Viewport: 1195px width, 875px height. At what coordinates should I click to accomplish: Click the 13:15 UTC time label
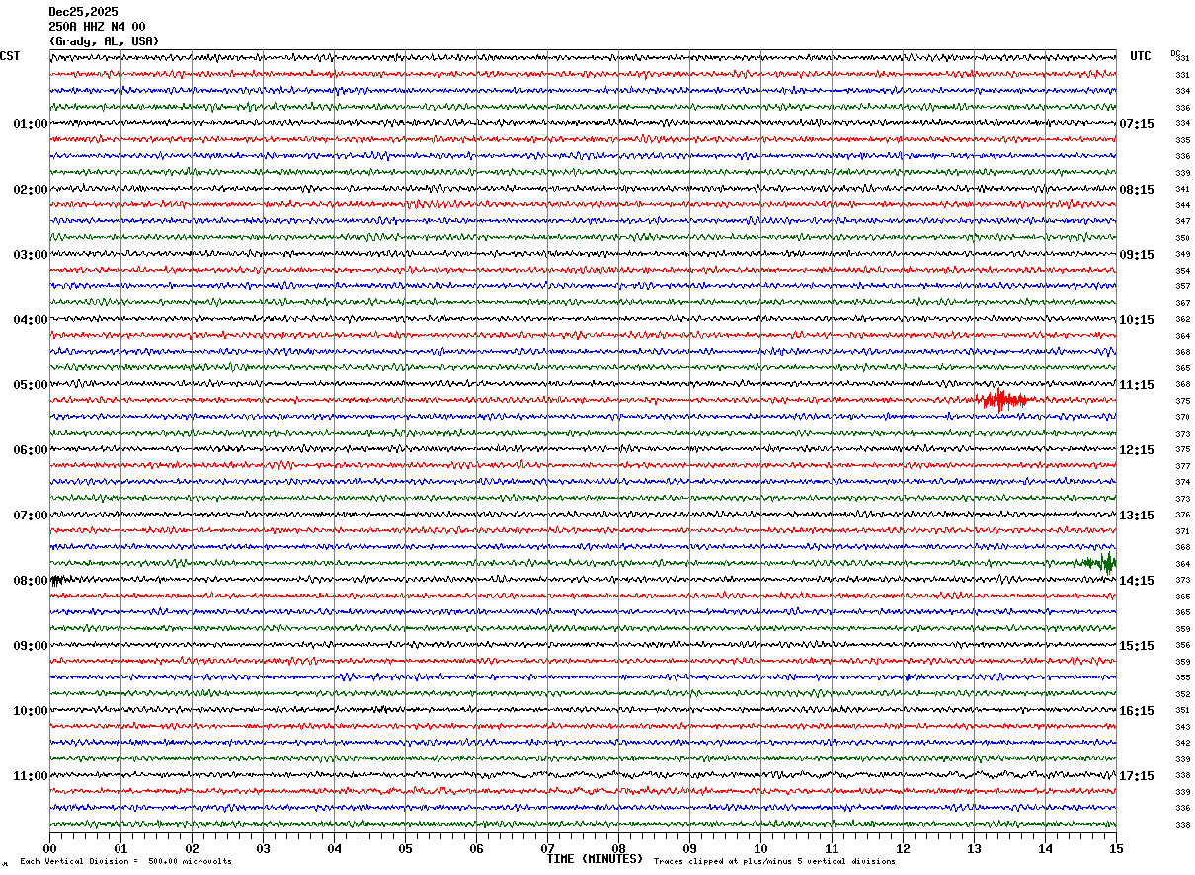pos(1137,516)
